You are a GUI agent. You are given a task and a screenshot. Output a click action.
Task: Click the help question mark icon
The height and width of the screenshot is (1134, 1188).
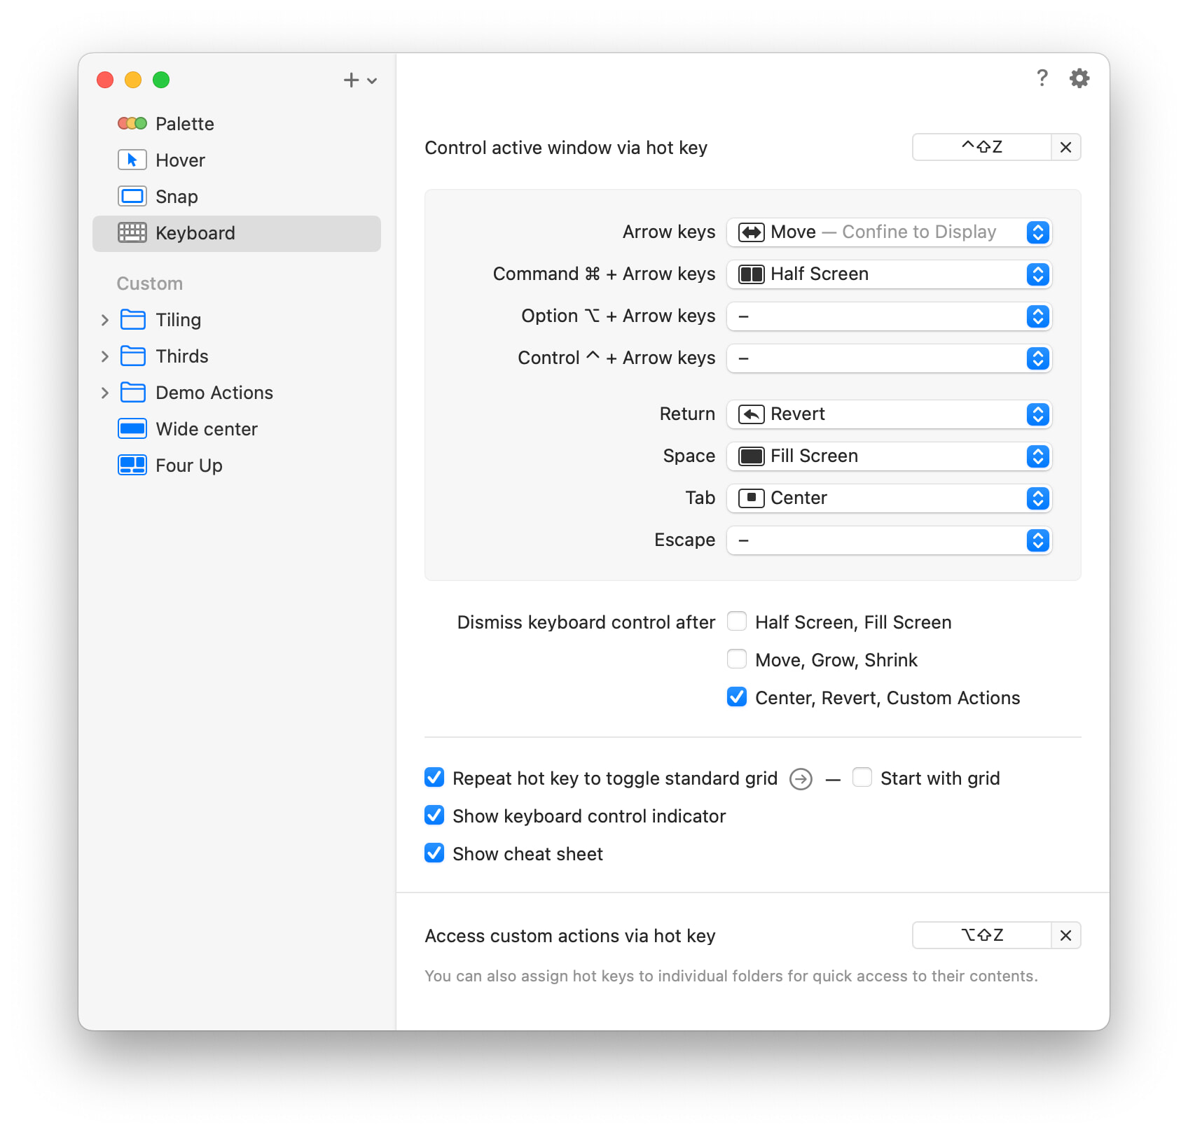click(1042, 78)
